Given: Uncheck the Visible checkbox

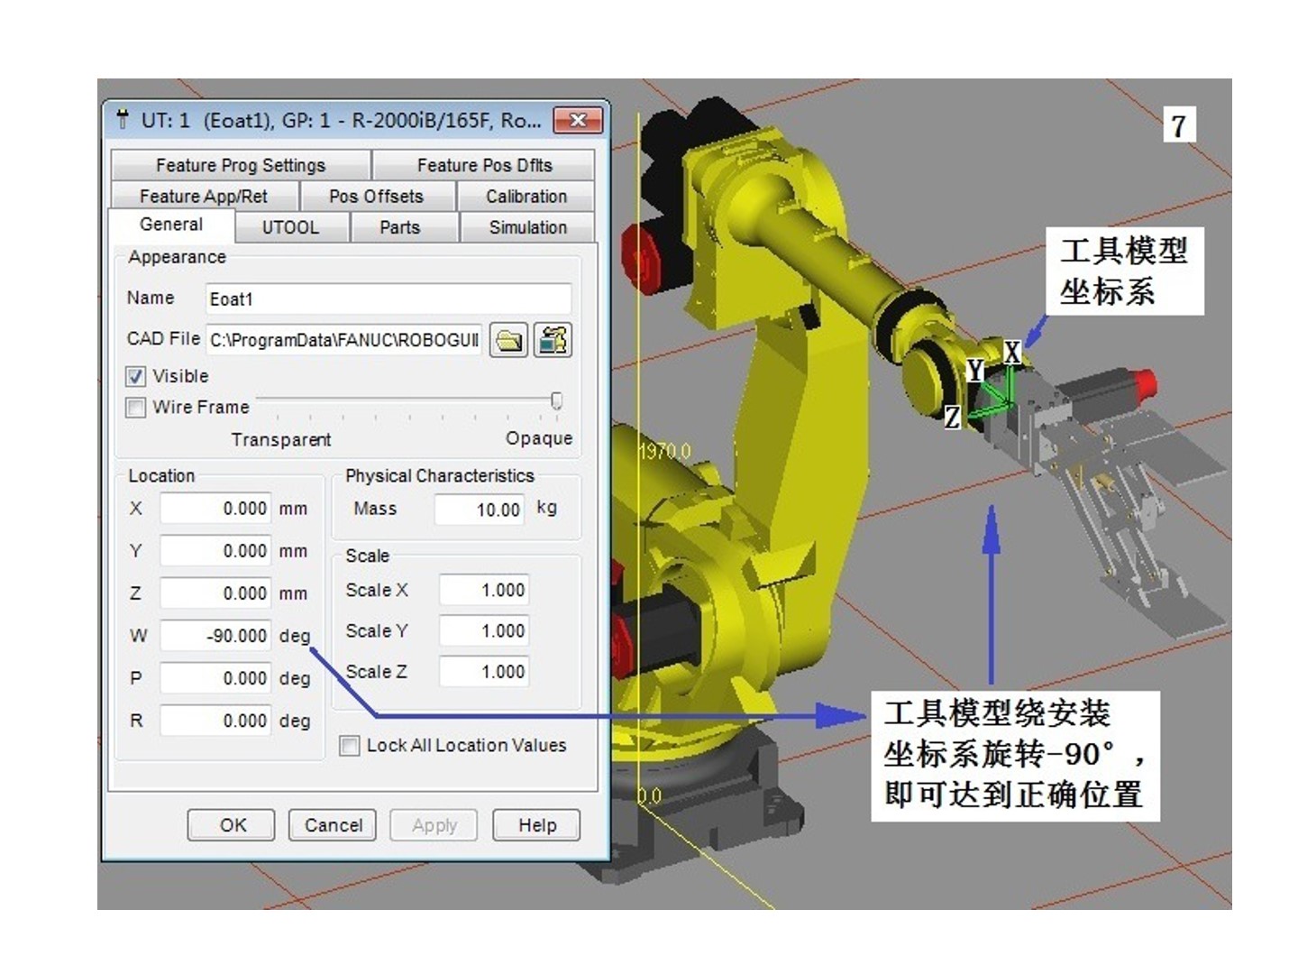Looking at the screenshot, I should point(135,377).
